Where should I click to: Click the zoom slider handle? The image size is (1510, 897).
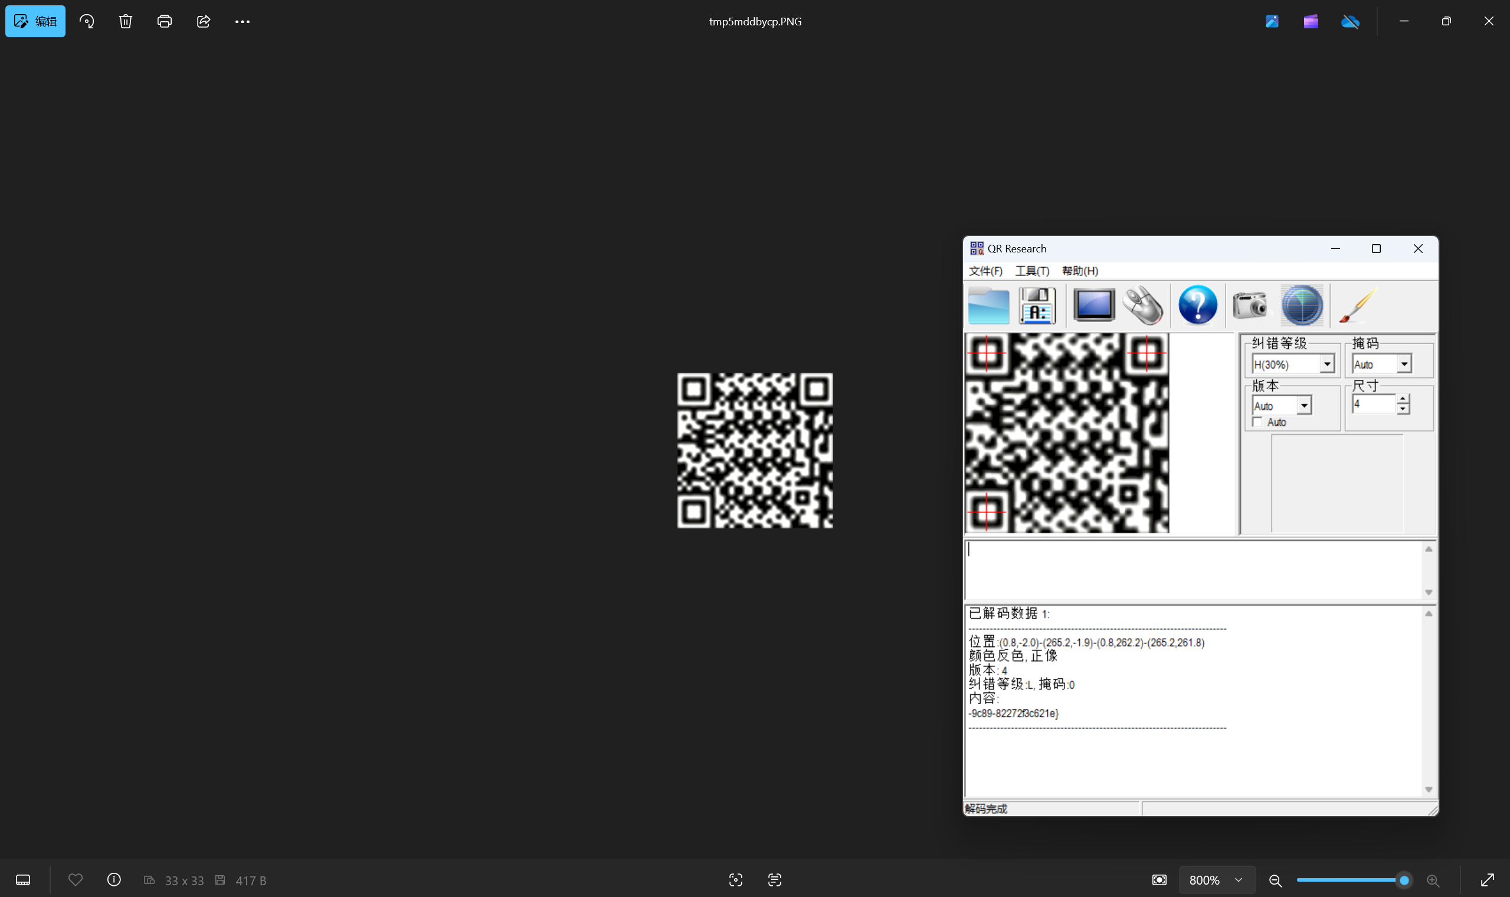[x=1404, y=880]
